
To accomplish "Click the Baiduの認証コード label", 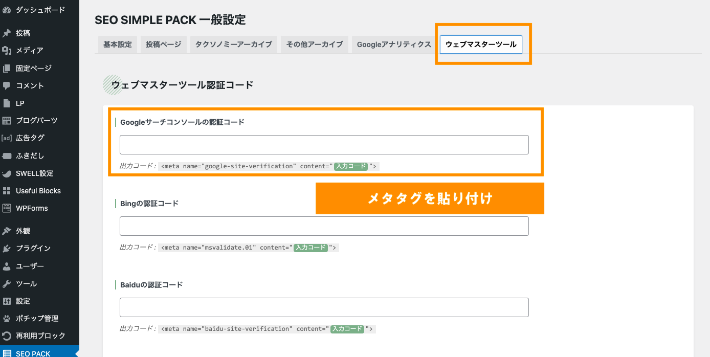I will (x=151, y=285).
